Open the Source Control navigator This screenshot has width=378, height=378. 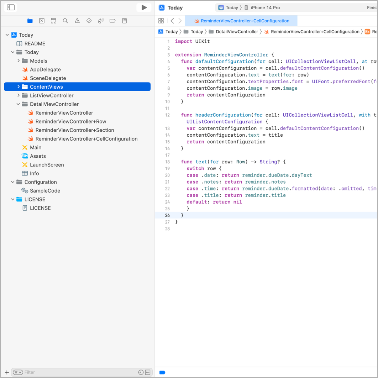tap(42, 21)
